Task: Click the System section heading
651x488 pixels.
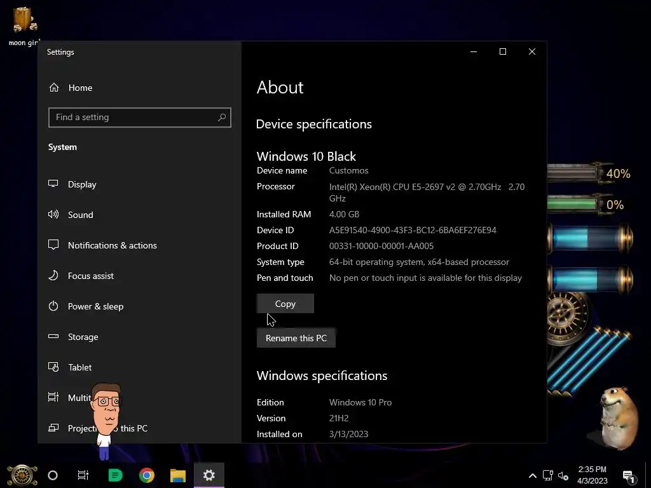Action: 62,147
